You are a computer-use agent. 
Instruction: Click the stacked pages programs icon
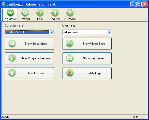[x=12, y=58]
